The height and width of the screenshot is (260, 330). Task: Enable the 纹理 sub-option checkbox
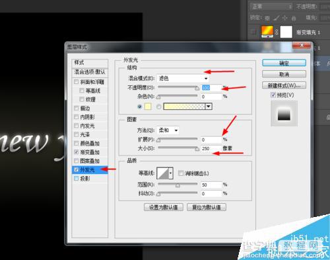coord(82,99)
